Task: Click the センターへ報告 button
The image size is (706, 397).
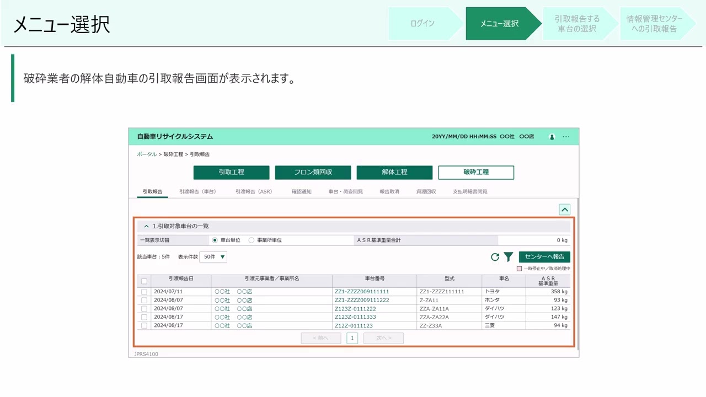Action: pyautogui.click(x=544, y=257)
